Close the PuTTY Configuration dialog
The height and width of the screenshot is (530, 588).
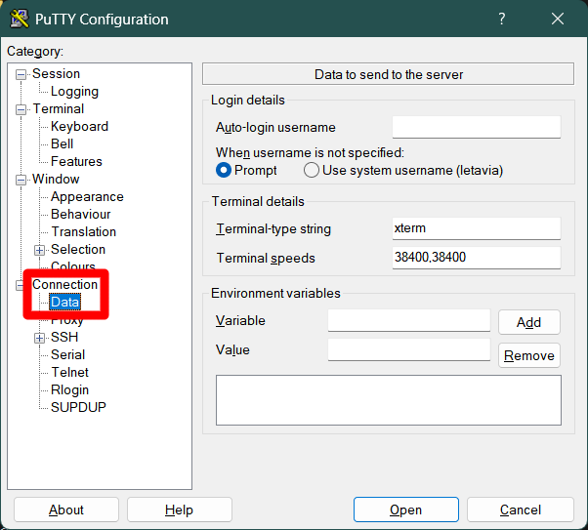tap(558, 19)
